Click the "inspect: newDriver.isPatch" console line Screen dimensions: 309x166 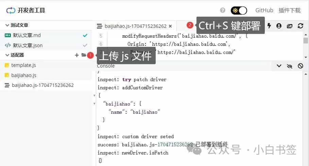coord(133,153)
